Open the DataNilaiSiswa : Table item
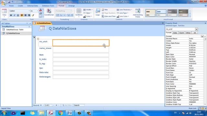This screenshot has width=207, height=116. (x=15, y=30)
